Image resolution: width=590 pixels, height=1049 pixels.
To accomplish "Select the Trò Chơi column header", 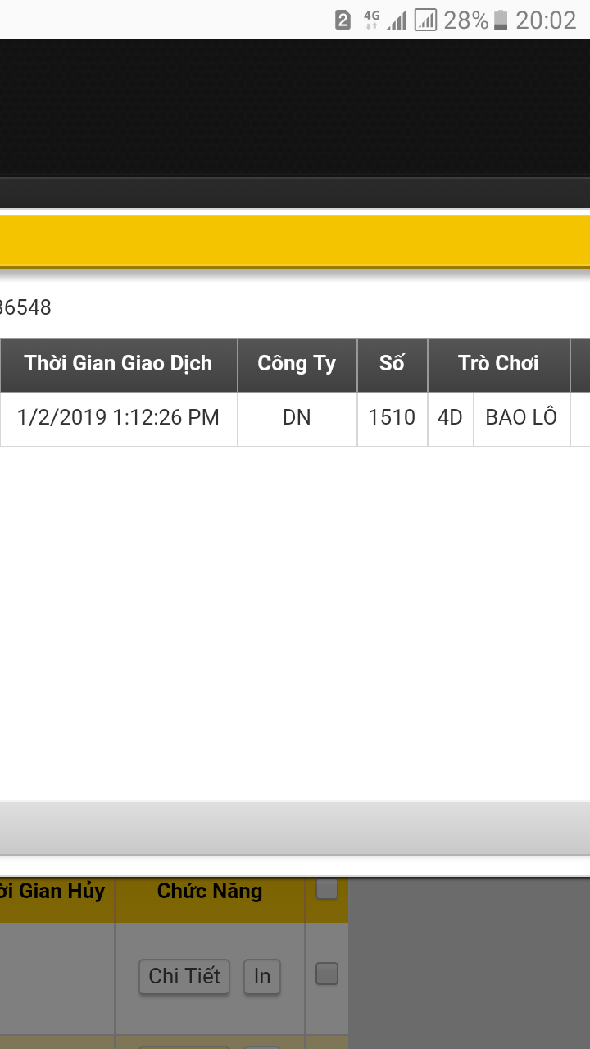I will tap(498, 364).
